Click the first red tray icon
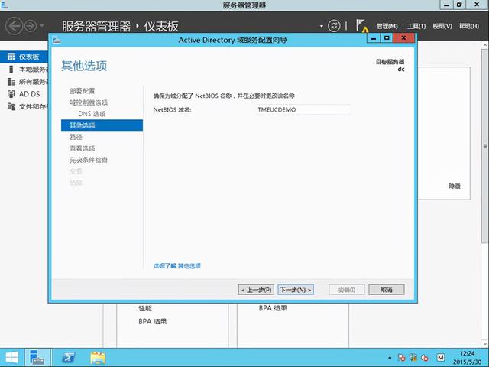 point(401,358)
